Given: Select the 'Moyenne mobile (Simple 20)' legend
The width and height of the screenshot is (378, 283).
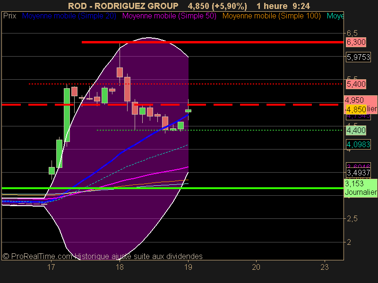Looking at the screenshot, I should 69,16.
